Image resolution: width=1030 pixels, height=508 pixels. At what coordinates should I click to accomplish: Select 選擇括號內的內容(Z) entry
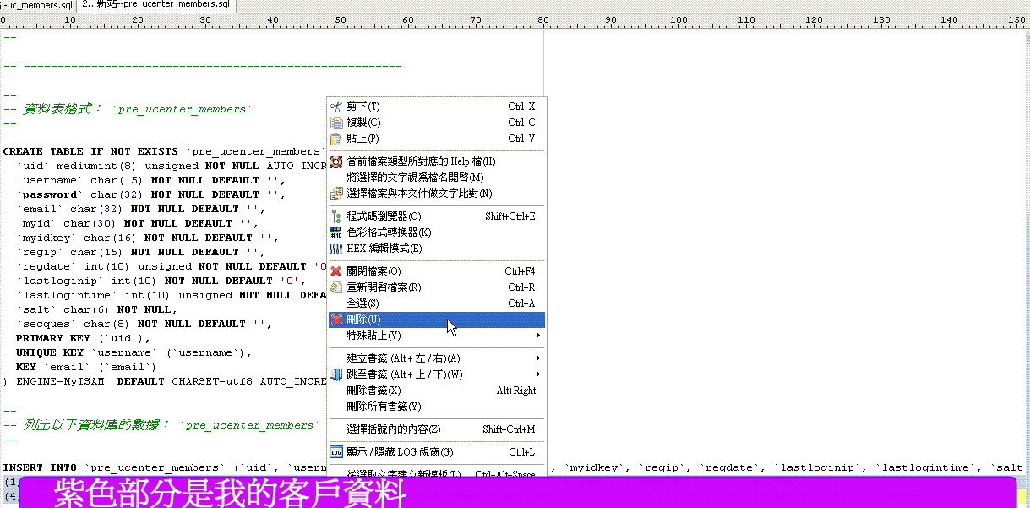(x=436, y=429)
